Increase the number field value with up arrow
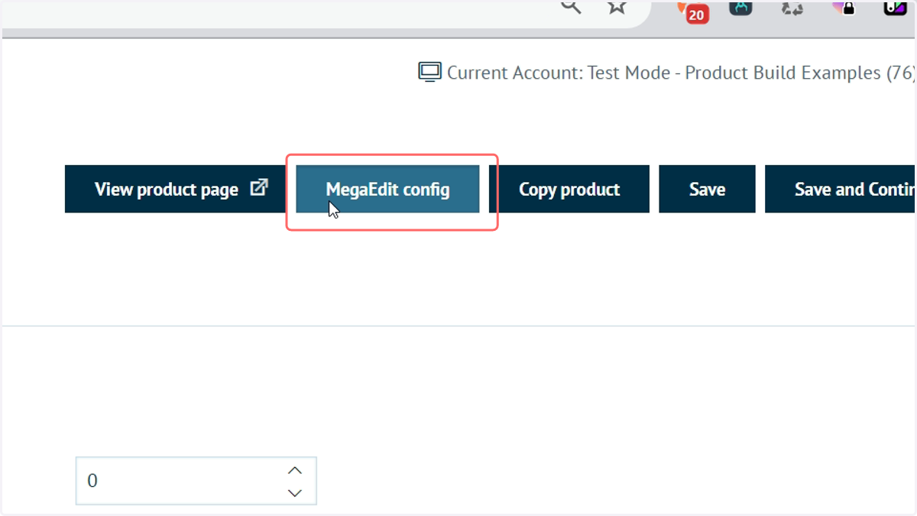The width and height of the screenshot is (917, 516). (x=295, y=470)
